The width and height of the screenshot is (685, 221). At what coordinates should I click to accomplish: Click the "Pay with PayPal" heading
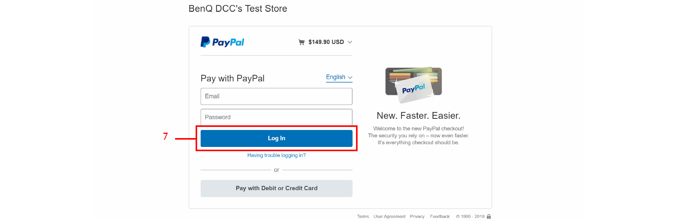pyautogui.click(x=232, y=79)
